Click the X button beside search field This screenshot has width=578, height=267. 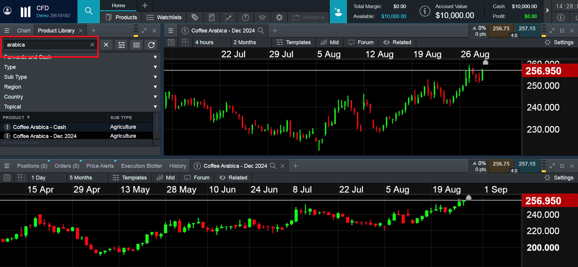point(106,45)
